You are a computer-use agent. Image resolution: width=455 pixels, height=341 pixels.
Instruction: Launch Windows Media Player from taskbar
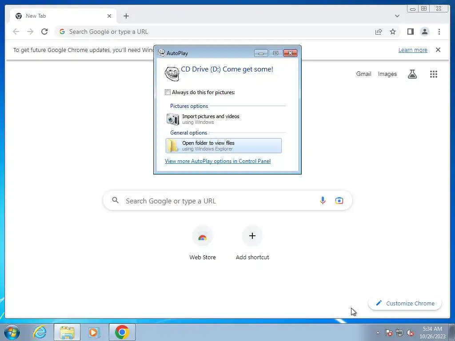pyautogui.click(x=94, y=332)
